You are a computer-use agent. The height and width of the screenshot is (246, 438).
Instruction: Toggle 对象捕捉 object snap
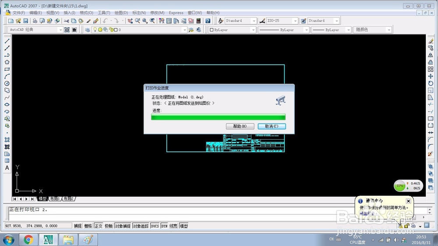[123, 226]
